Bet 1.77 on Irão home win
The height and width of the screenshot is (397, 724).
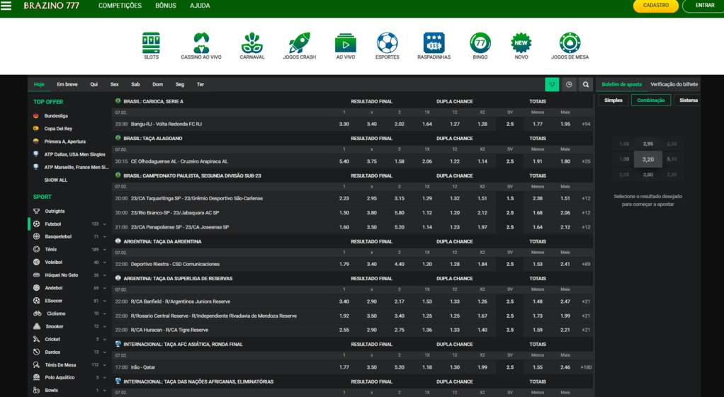pos(344,367)
